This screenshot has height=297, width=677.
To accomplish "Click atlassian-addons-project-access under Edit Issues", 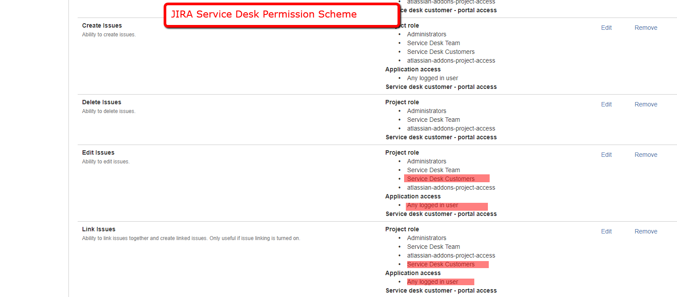I will pos(451,187).
